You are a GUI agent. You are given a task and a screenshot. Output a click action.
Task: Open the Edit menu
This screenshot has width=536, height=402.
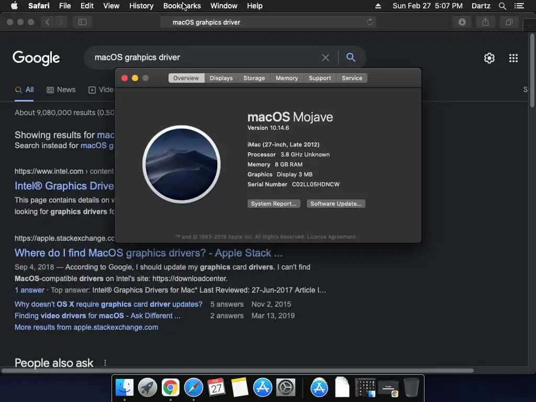[x=87, y=6]
